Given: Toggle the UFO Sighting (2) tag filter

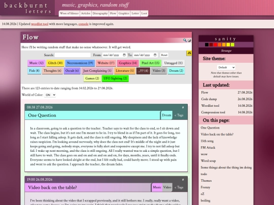Looking at the screenshot, I should pyautogui.click(x=115, y=78).
